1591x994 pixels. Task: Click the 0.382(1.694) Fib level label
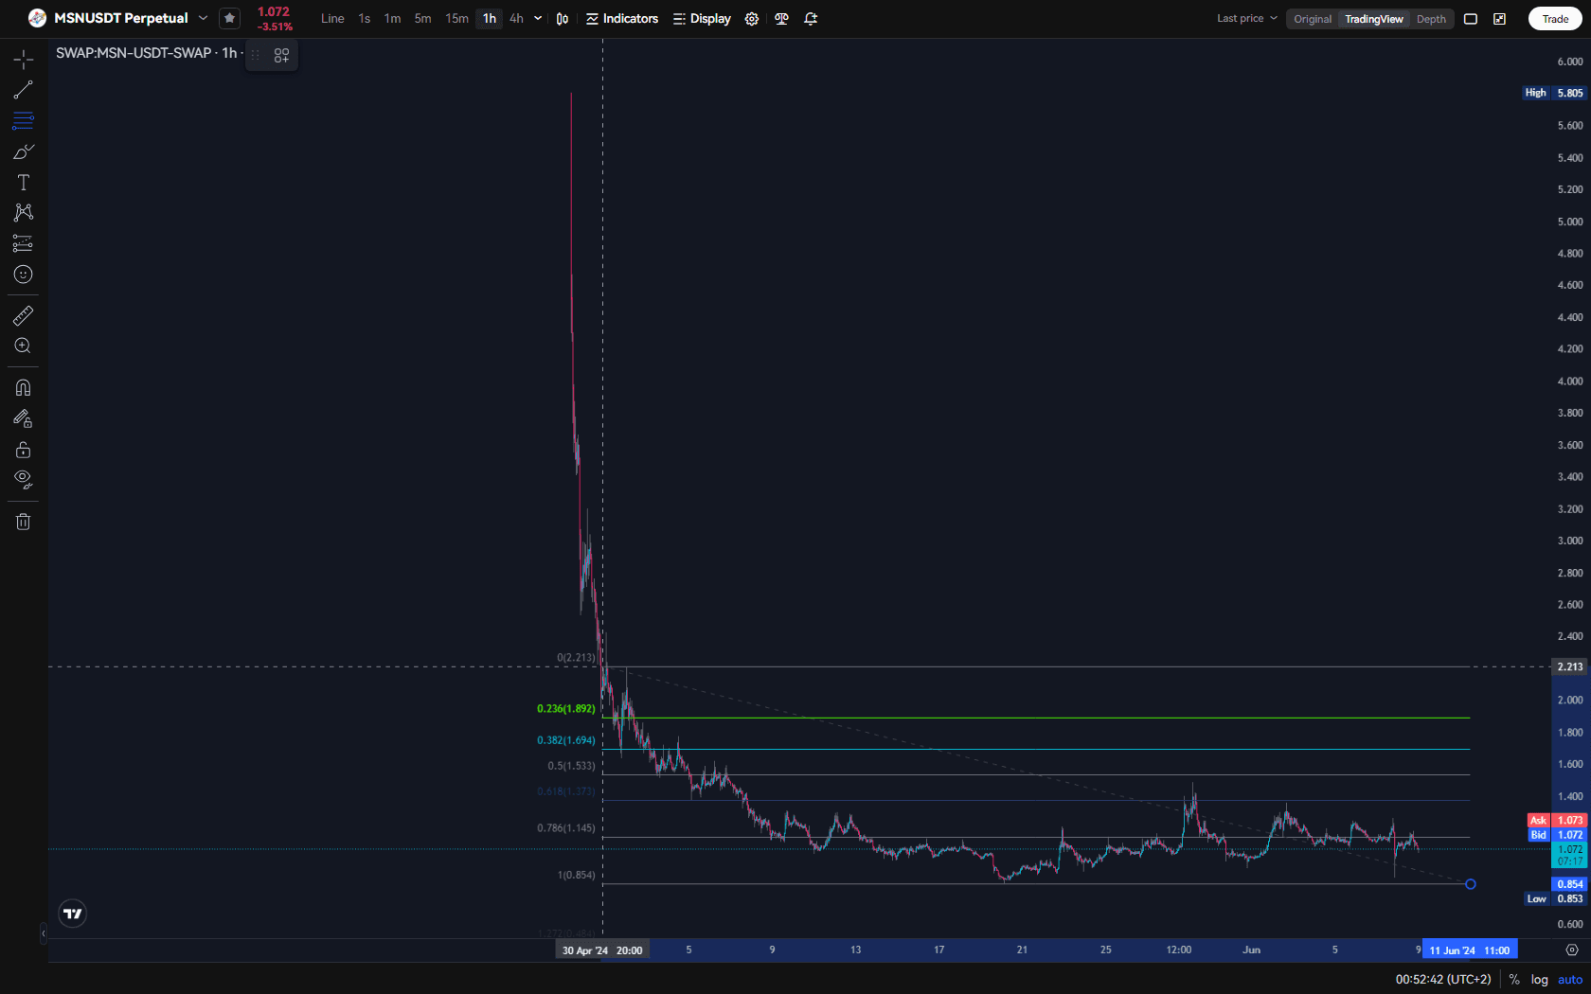pos(566,740)
